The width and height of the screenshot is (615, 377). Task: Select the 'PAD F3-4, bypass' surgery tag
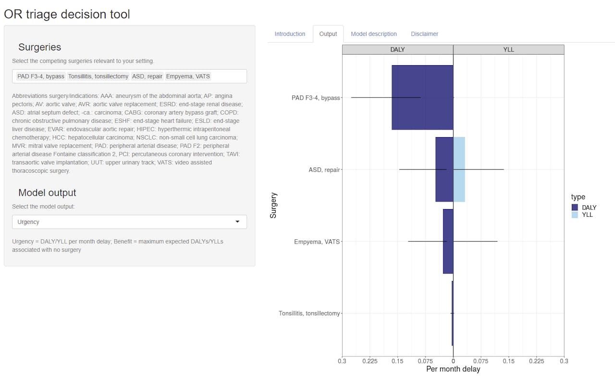point(41,76)
